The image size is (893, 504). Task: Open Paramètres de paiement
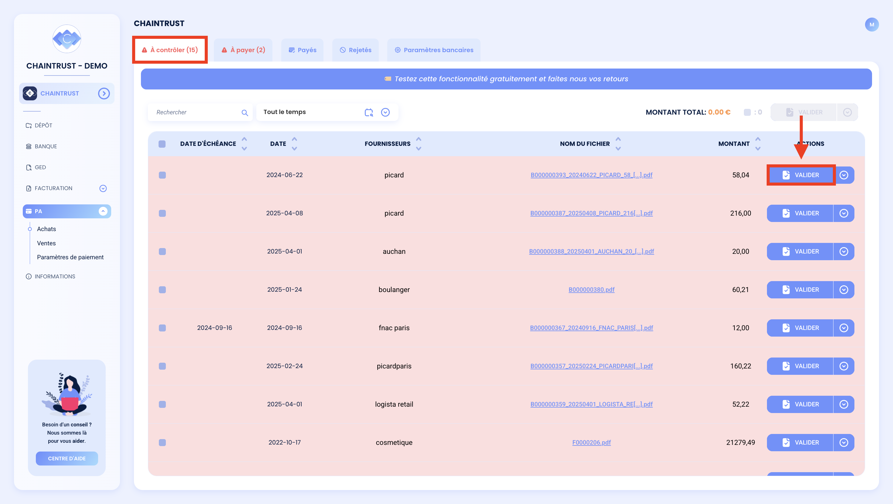coord(70,257)
